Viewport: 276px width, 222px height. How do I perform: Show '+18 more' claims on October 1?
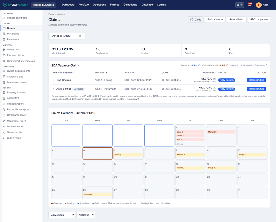180,144
